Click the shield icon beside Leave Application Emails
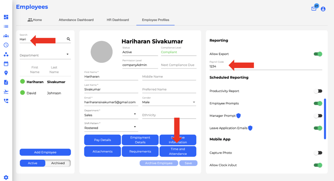Screen dimensions: 334x181 (x=250, y=128)
